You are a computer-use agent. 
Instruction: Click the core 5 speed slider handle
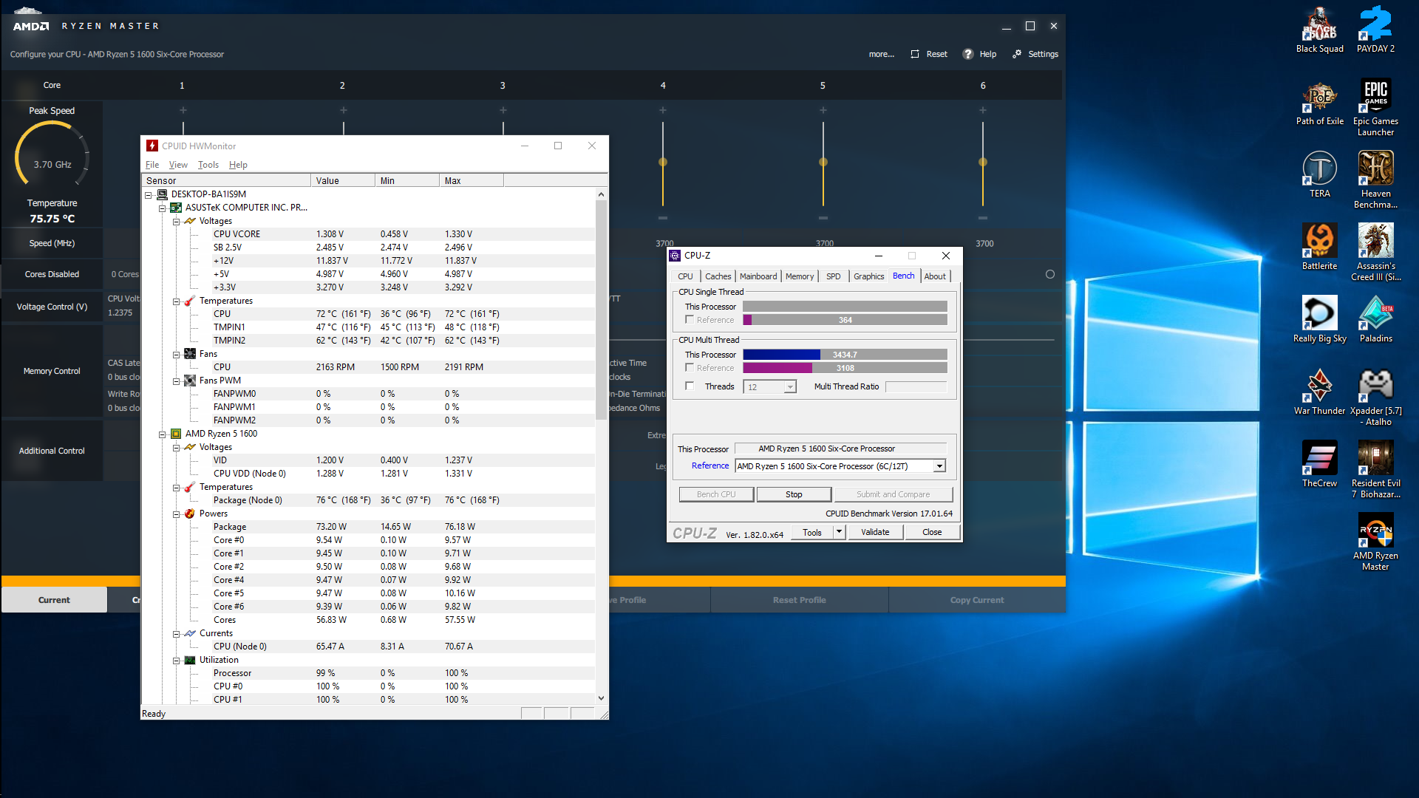pos(823,162)
